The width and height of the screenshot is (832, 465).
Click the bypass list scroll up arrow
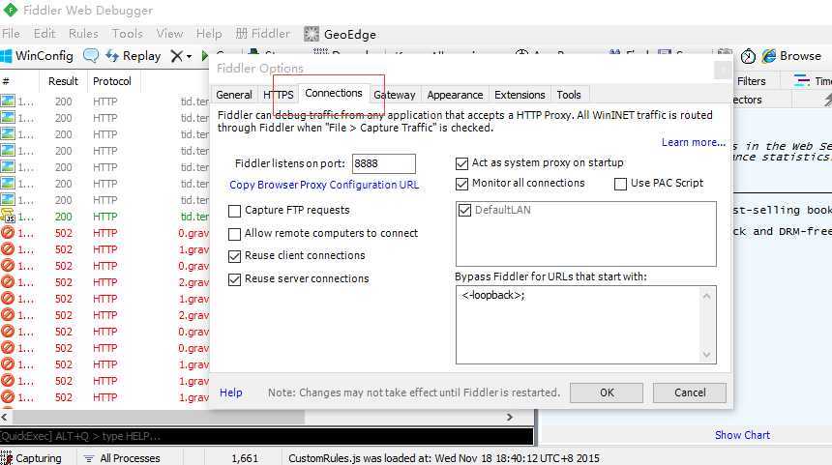tap(706, 296)
